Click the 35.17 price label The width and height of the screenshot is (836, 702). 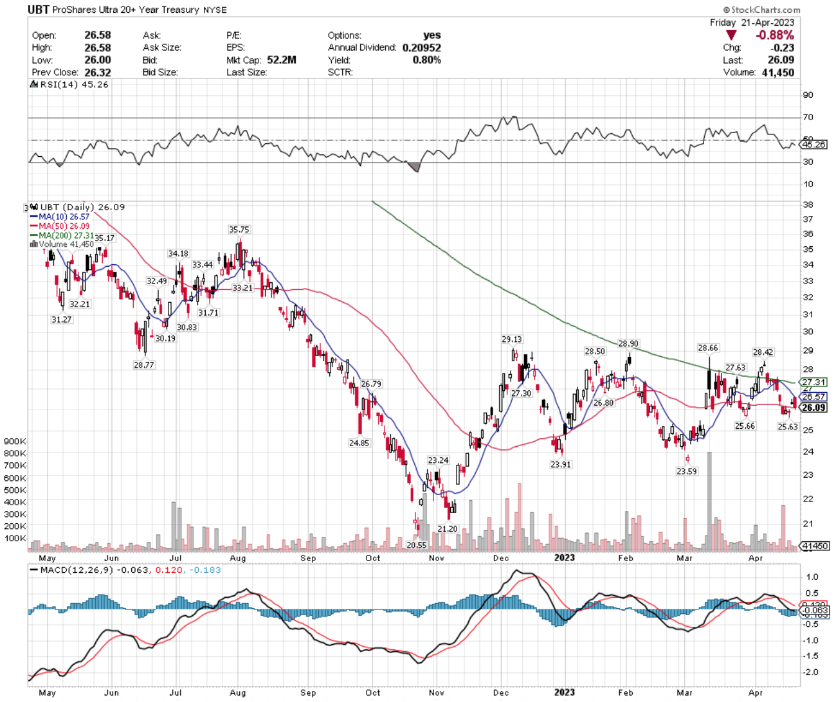(x=105, y=239)
